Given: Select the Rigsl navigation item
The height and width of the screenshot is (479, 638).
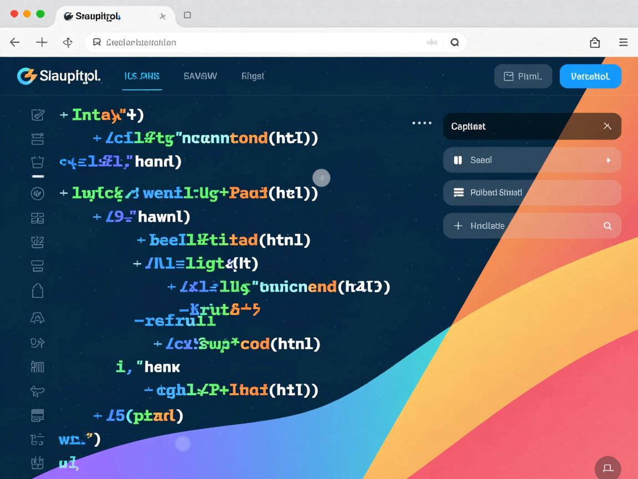Looking at the screenshot, I should (253, 76).
